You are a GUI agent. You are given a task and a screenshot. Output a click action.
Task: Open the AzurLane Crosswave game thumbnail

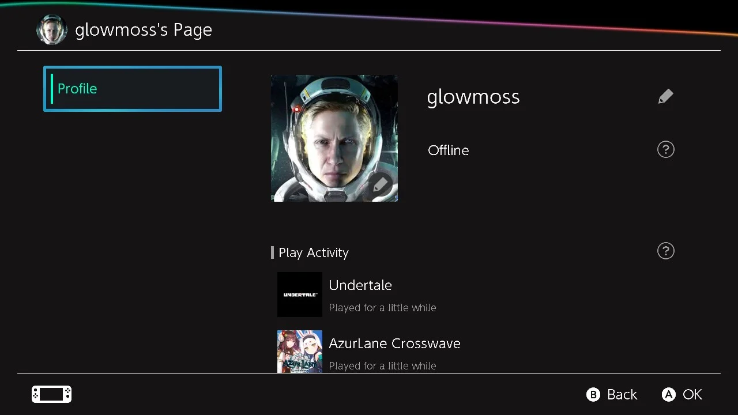coord(300,352)
